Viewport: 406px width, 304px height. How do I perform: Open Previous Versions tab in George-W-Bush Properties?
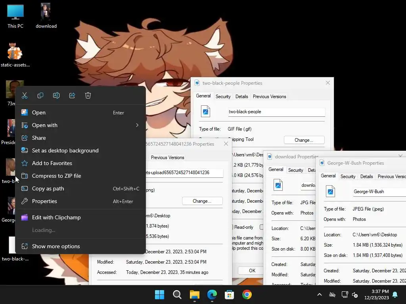click(x=391, y=177)
